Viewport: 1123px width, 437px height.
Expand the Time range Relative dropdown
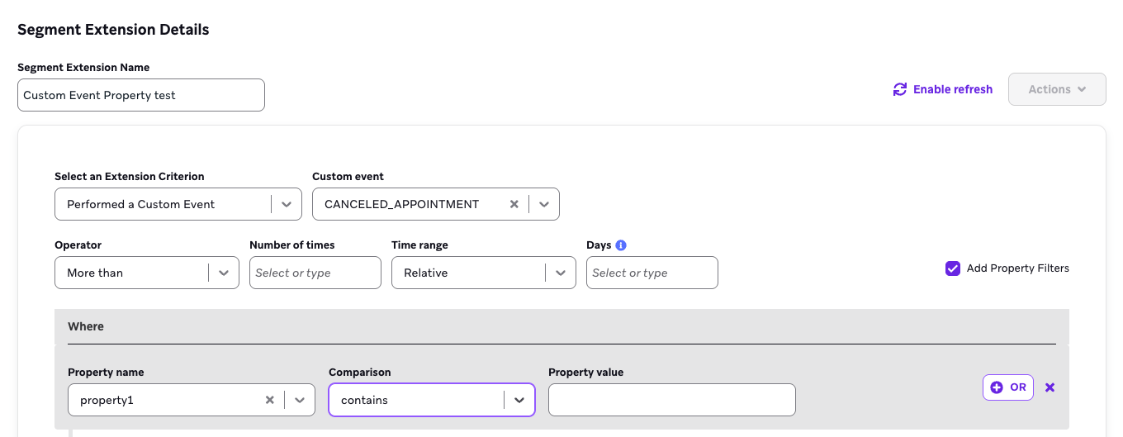(484, 273)
